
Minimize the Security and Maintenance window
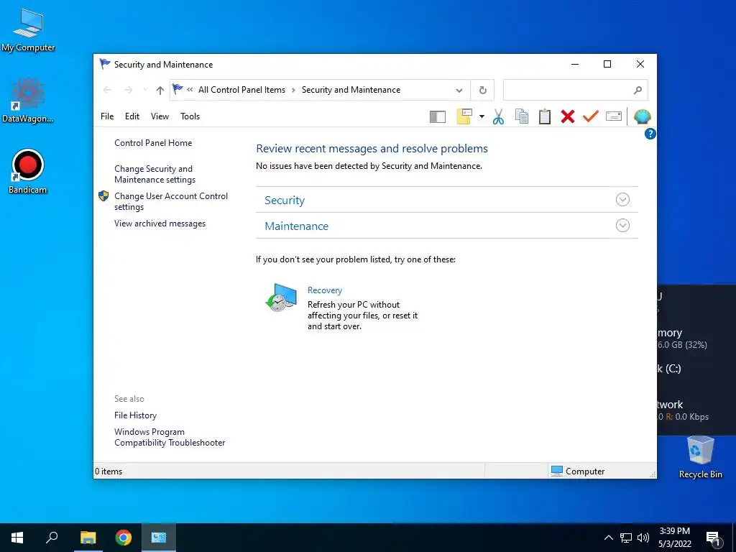click(574, 64)
